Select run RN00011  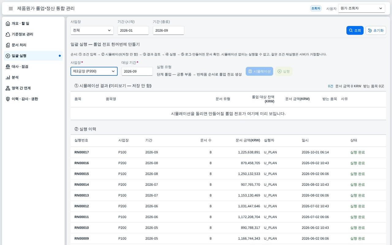tap(81, 217)
